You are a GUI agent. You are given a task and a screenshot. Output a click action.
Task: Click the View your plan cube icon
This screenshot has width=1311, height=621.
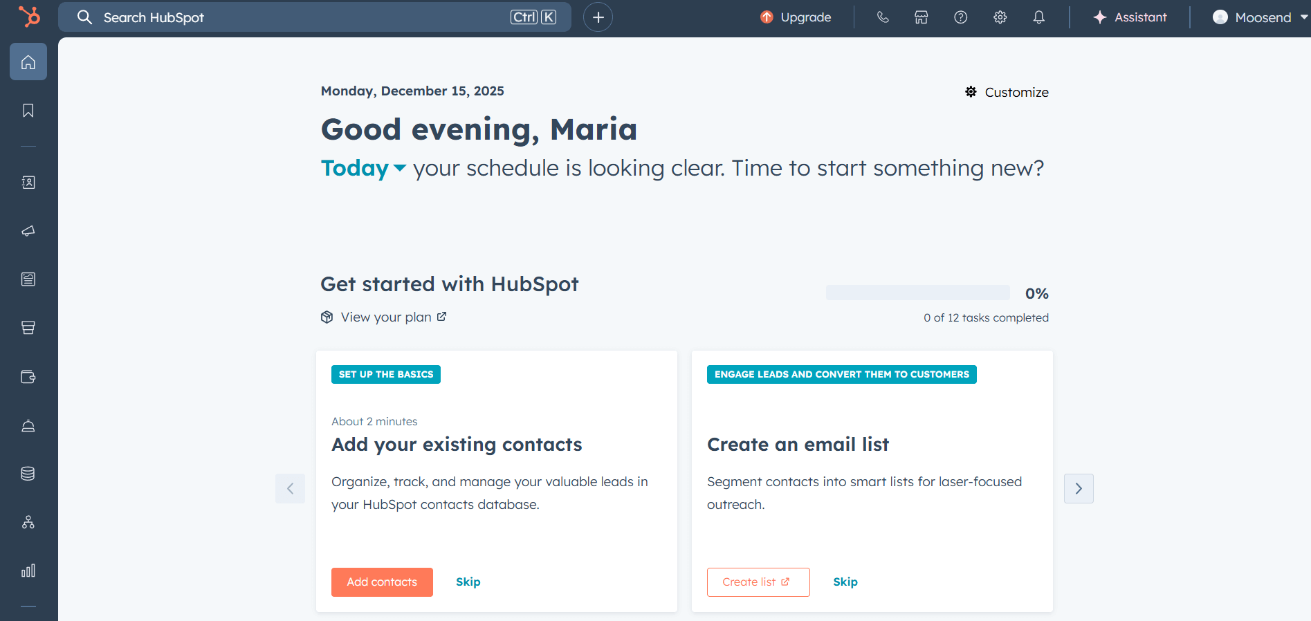[x=327, y=317]
